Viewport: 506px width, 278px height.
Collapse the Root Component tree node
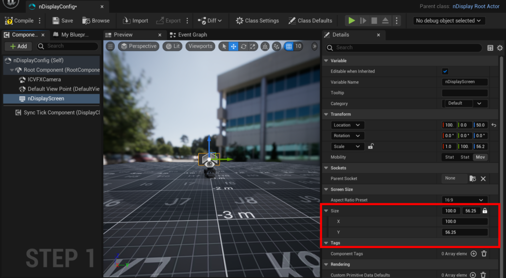pyautogui.click(x=12, y=70)
